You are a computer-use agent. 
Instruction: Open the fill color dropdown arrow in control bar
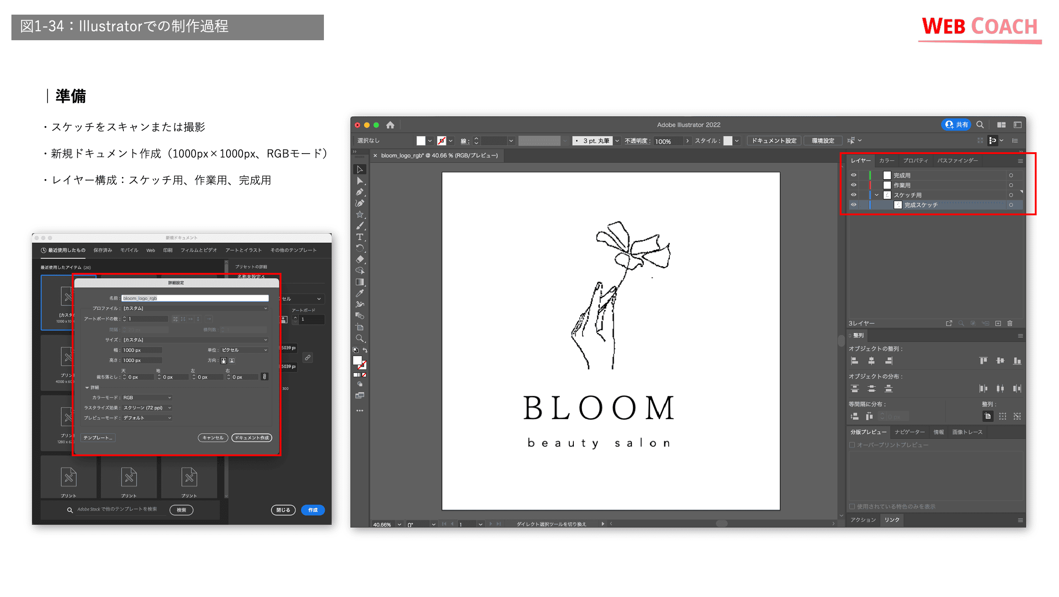pyautogui.click(x=430, y=141)
